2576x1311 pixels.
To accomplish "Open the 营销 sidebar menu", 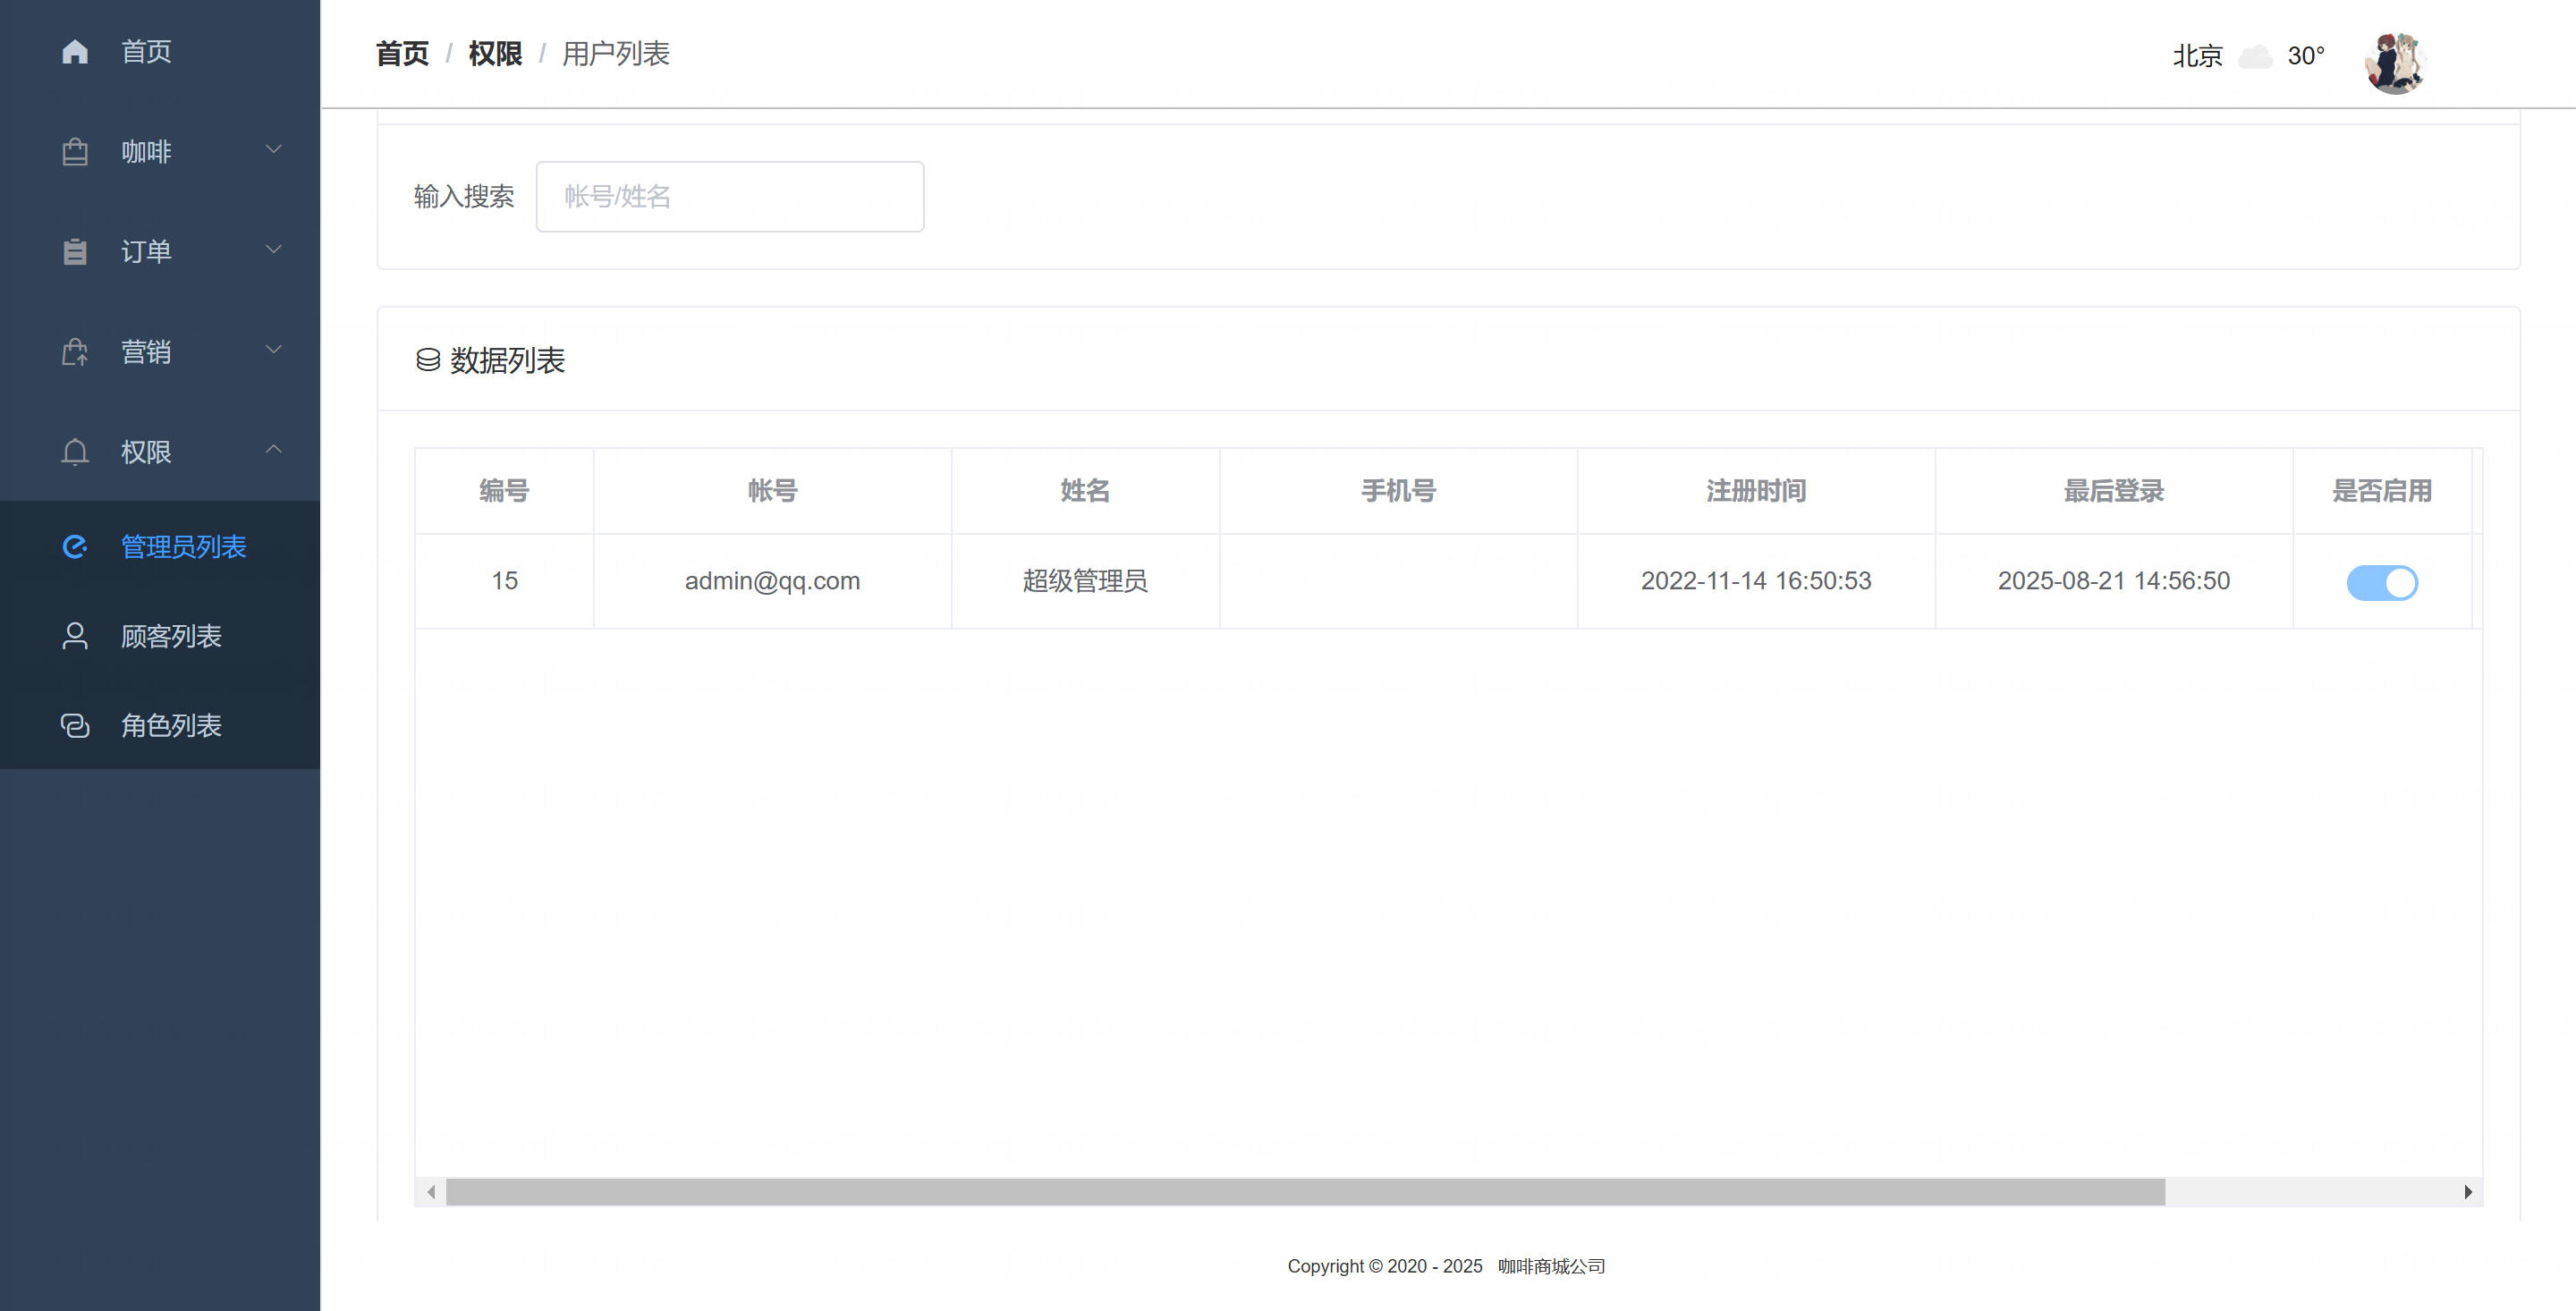I will (160, 351).
